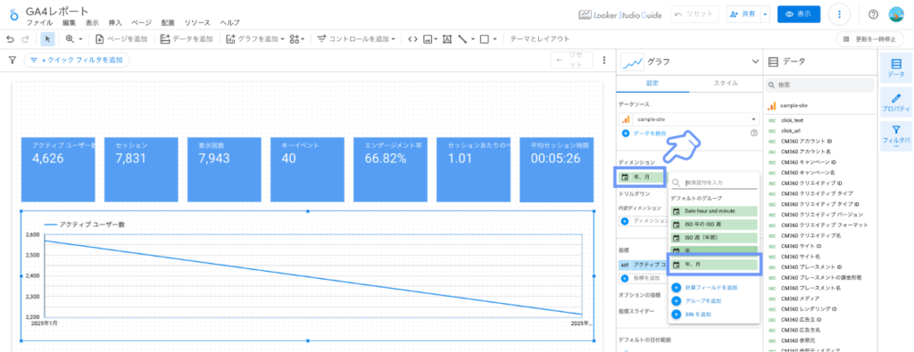914x352 pixels.
Task: Switch to the スタイル tab
Action: click(x=726, y=83)
